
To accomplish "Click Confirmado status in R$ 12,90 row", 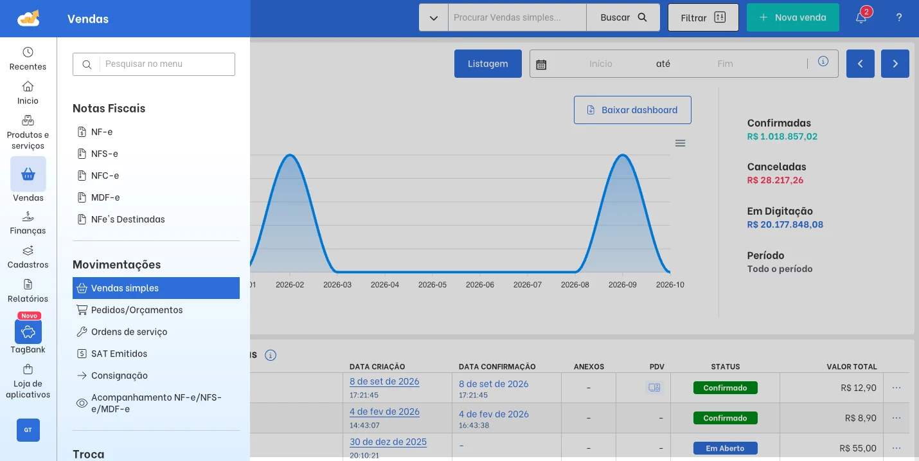I will (725, 388).
